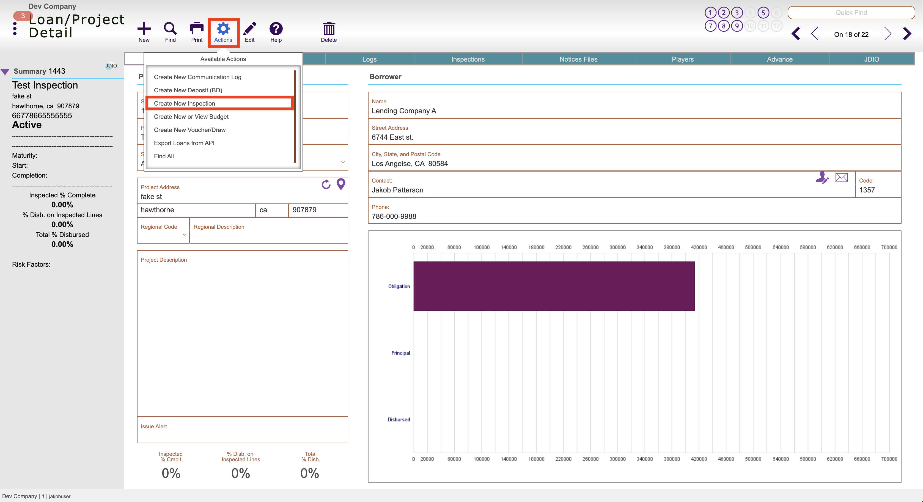Open the Help panel
923x502 pixels.
276,32
